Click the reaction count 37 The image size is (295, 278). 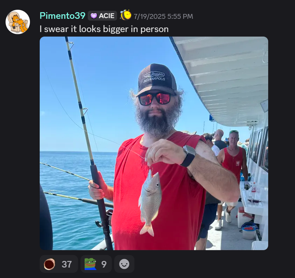click(x=67, y=264)
